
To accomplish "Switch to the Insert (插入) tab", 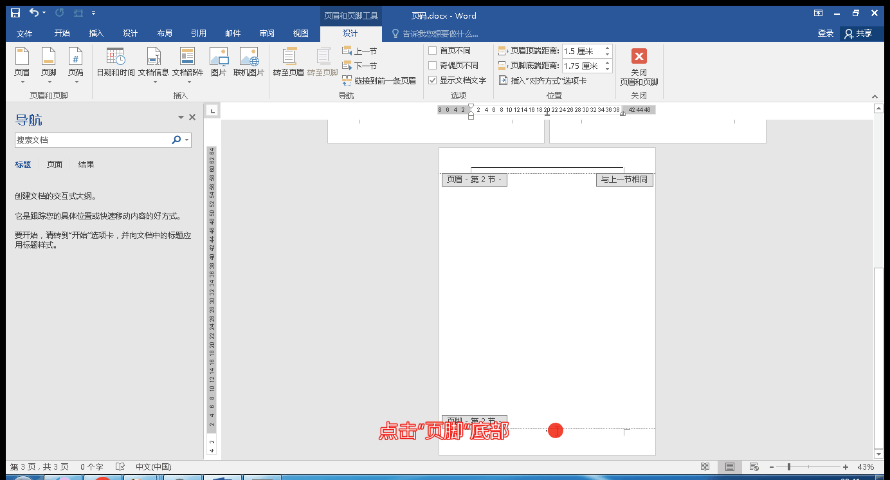I will 96,33.
